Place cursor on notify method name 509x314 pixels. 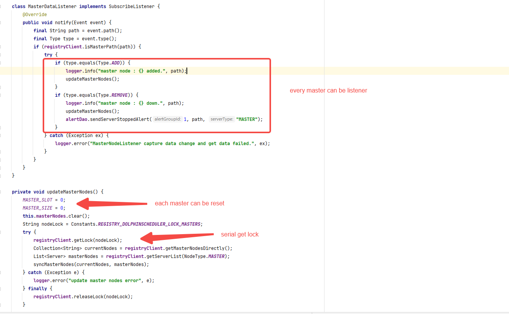point(63,23)
